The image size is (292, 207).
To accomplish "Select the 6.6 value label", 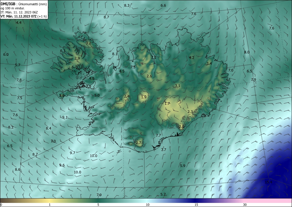I will pos(163,5).
